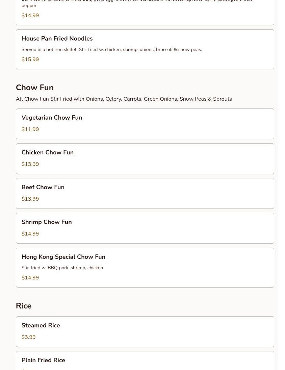
Task: Click the Hong Kong Special description text
Action: [62, 268]
